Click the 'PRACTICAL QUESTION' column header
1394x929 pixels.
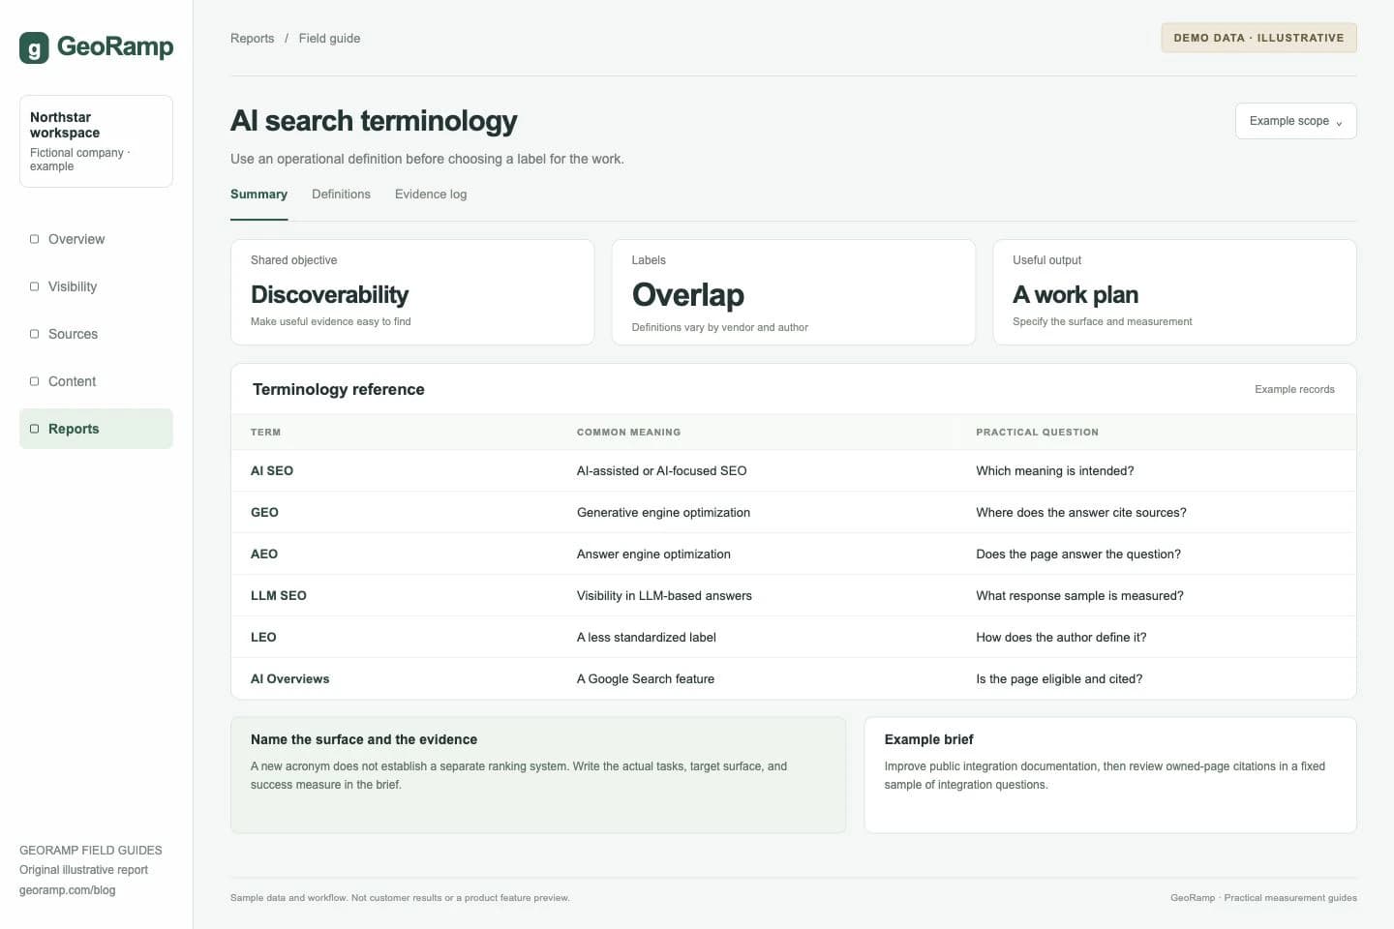click(x=1037, y=433)
